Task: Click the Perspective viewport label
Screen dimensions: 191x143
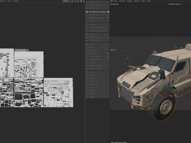Action: (115, 4)
